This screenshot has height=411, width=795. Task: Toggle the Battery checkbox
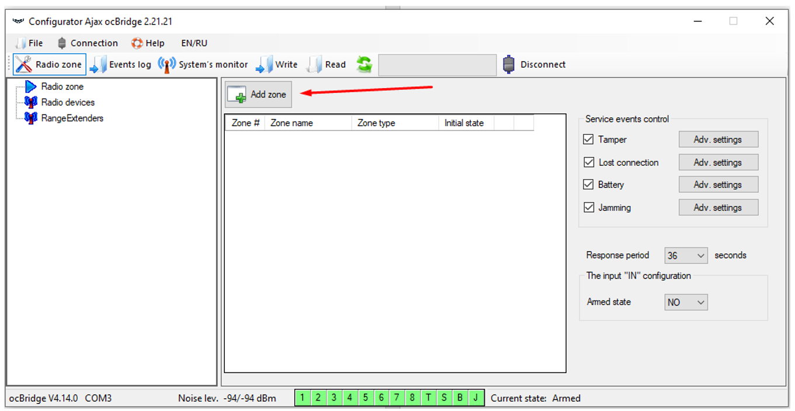click(x=589, y=184)
